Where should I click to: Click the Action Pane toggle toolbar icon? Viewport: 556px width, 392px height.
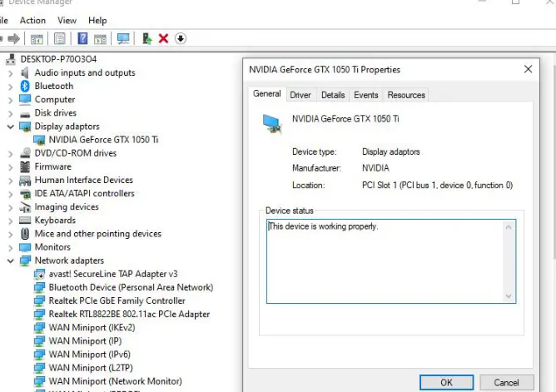pyautogui.click(x=100, y=38)
